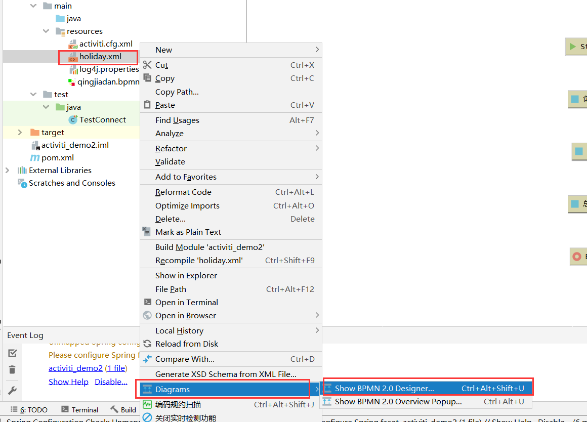Choose Recompile 'holiday.xml'
The height and width of the screenshot is (422, 587).
point(231,260)
